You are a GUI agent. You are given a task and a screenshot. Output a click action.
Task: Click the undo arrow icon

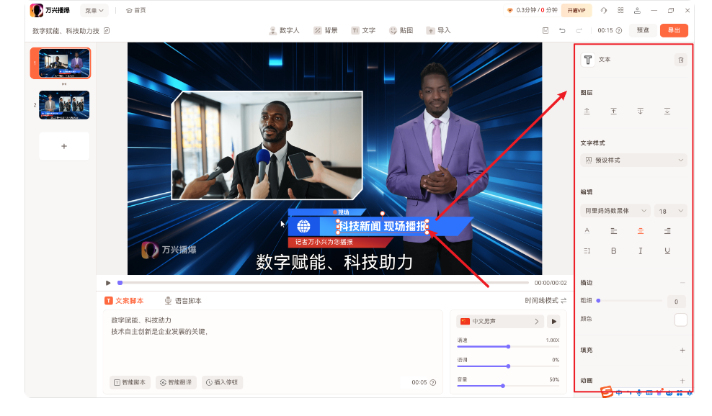(x=562, y=30)
